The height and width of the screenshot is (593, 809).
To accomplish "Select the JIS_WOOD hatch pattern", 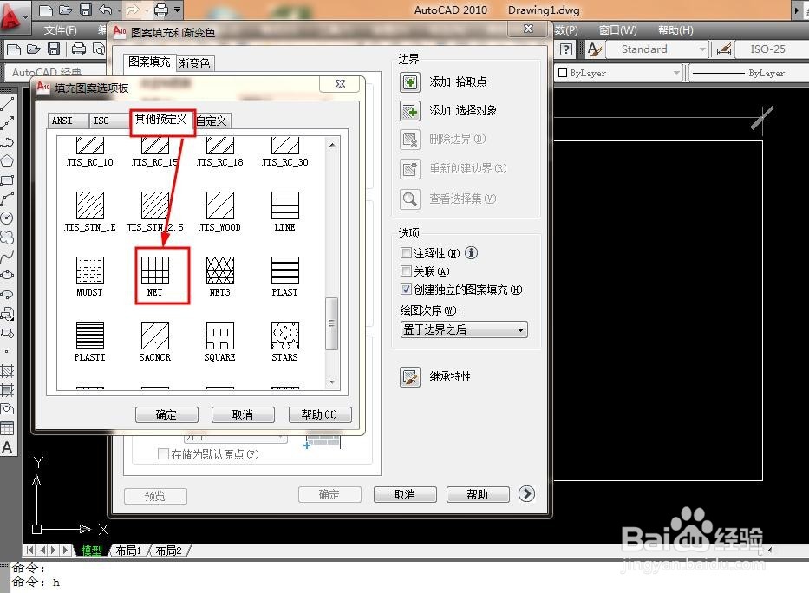I will [219, 205].
